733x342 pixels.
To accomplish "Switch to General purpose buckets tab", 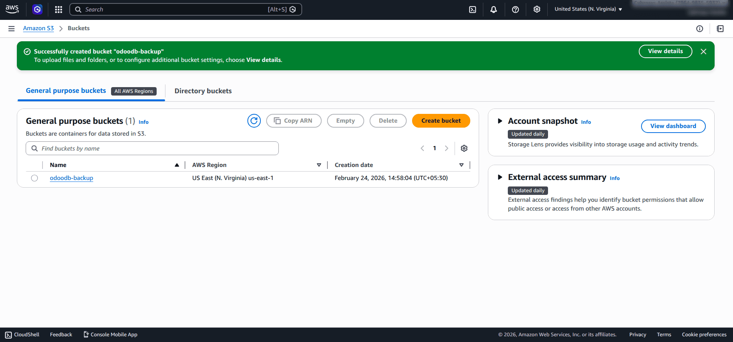I will (x=66, y=91).
